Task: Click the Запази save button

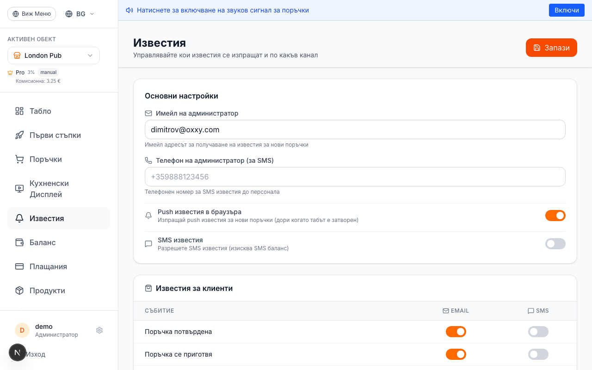Action: click(x=551, y=48)
